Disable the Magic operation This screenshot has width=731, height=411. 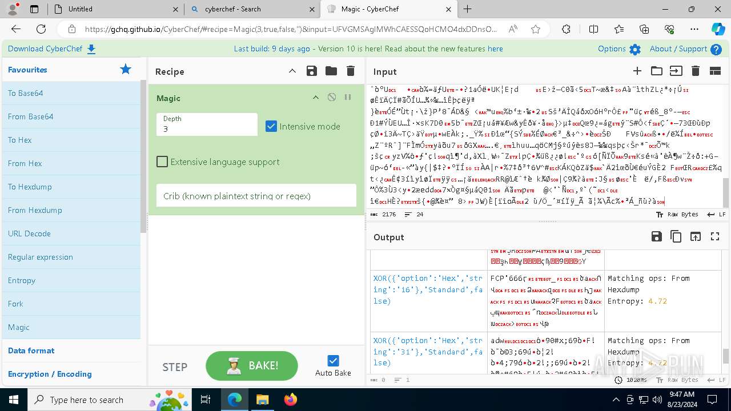click(x=332, y=98)
